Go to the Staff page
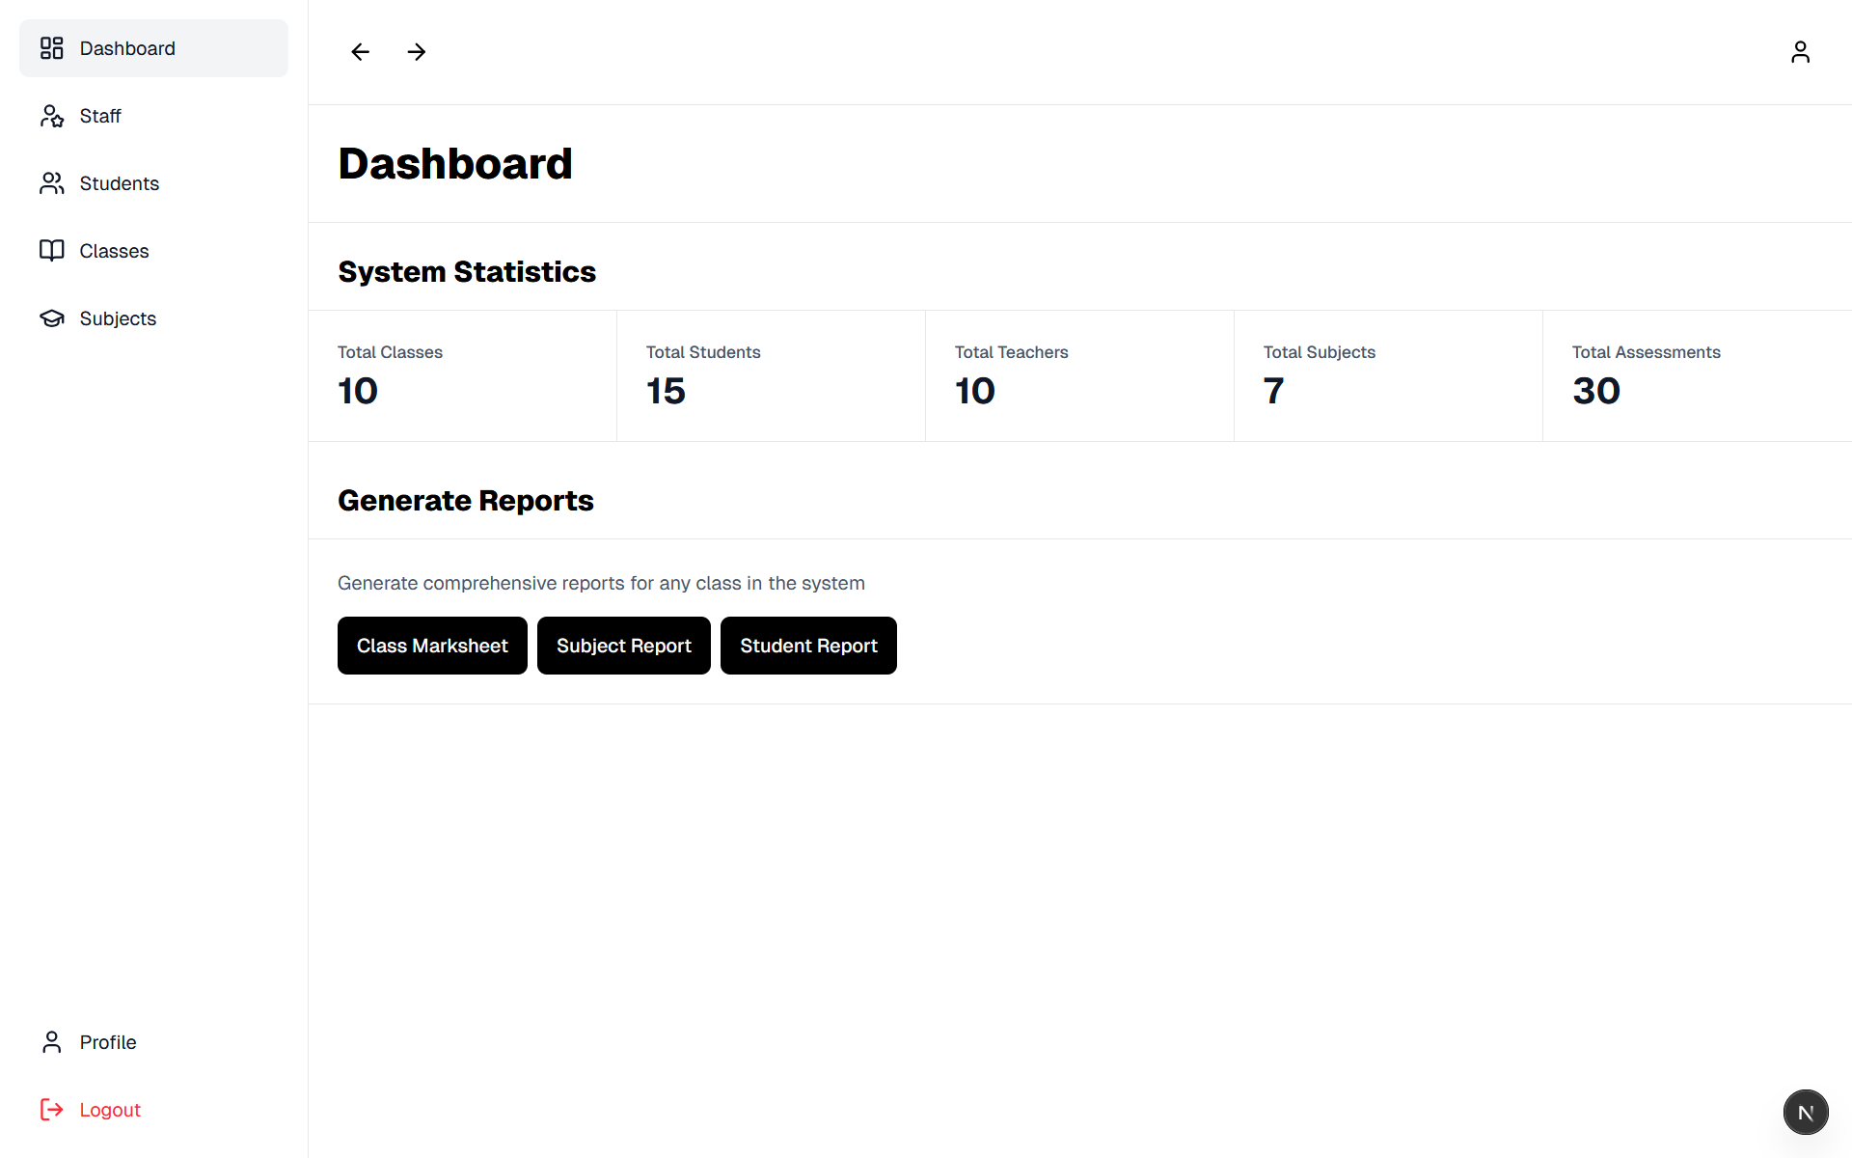 153,116
